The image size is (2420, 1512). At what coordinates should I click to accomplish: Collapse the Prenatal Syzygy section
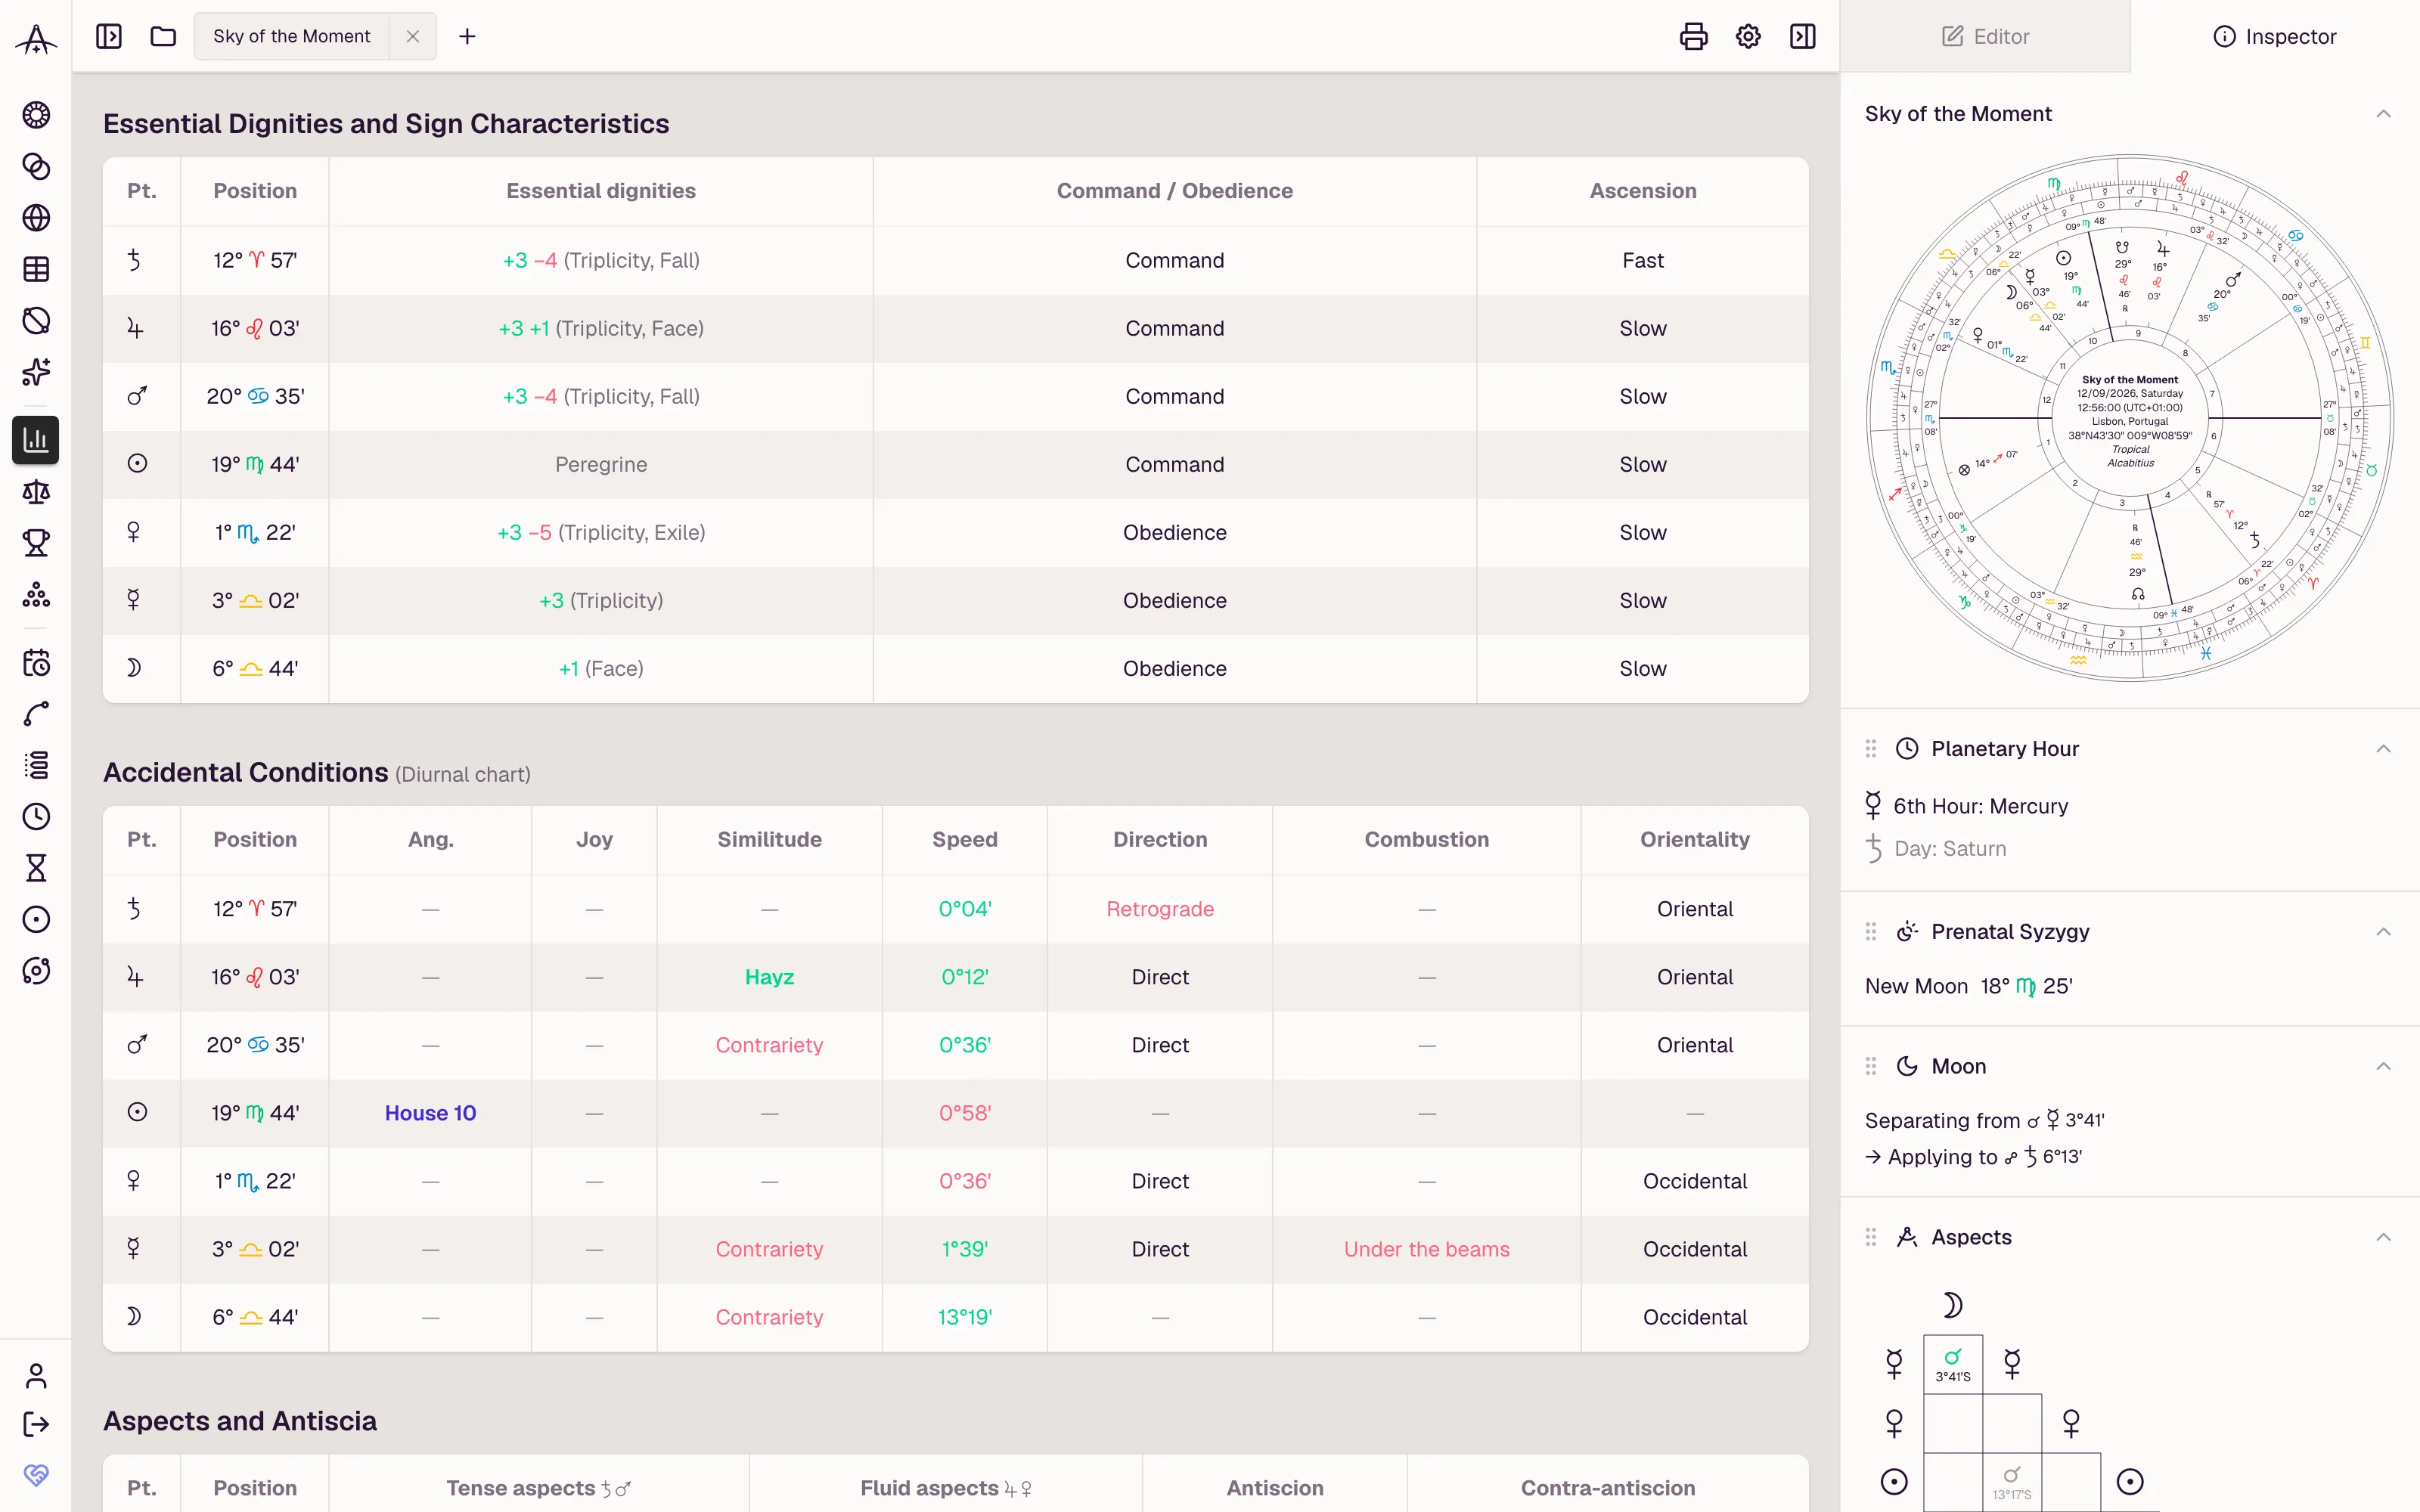point(2383,932)
